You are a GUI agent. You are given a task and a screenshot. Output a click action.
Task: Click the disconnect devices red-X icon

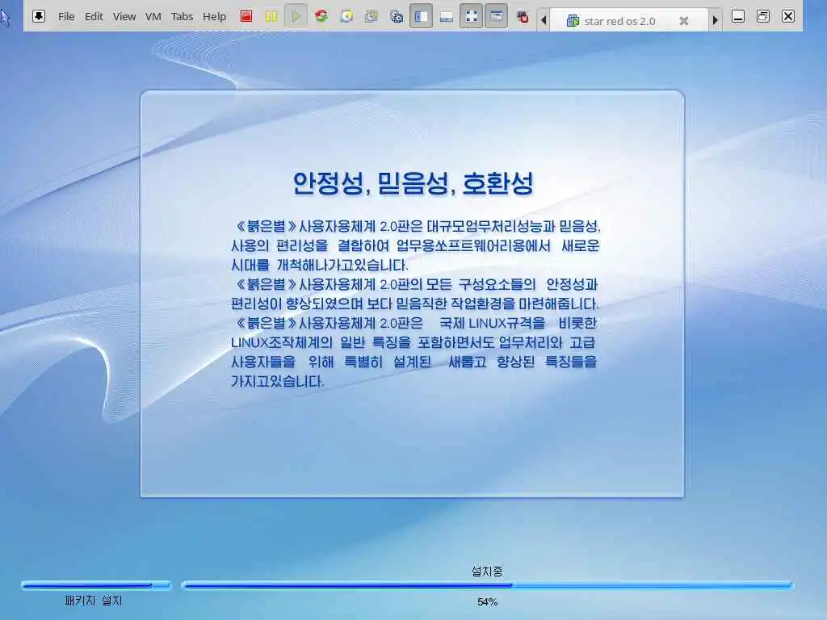click(x=523, y=17)
